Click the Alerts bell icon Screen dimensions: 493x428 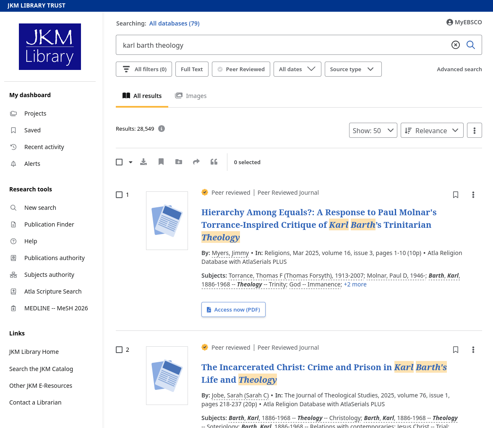13,163
